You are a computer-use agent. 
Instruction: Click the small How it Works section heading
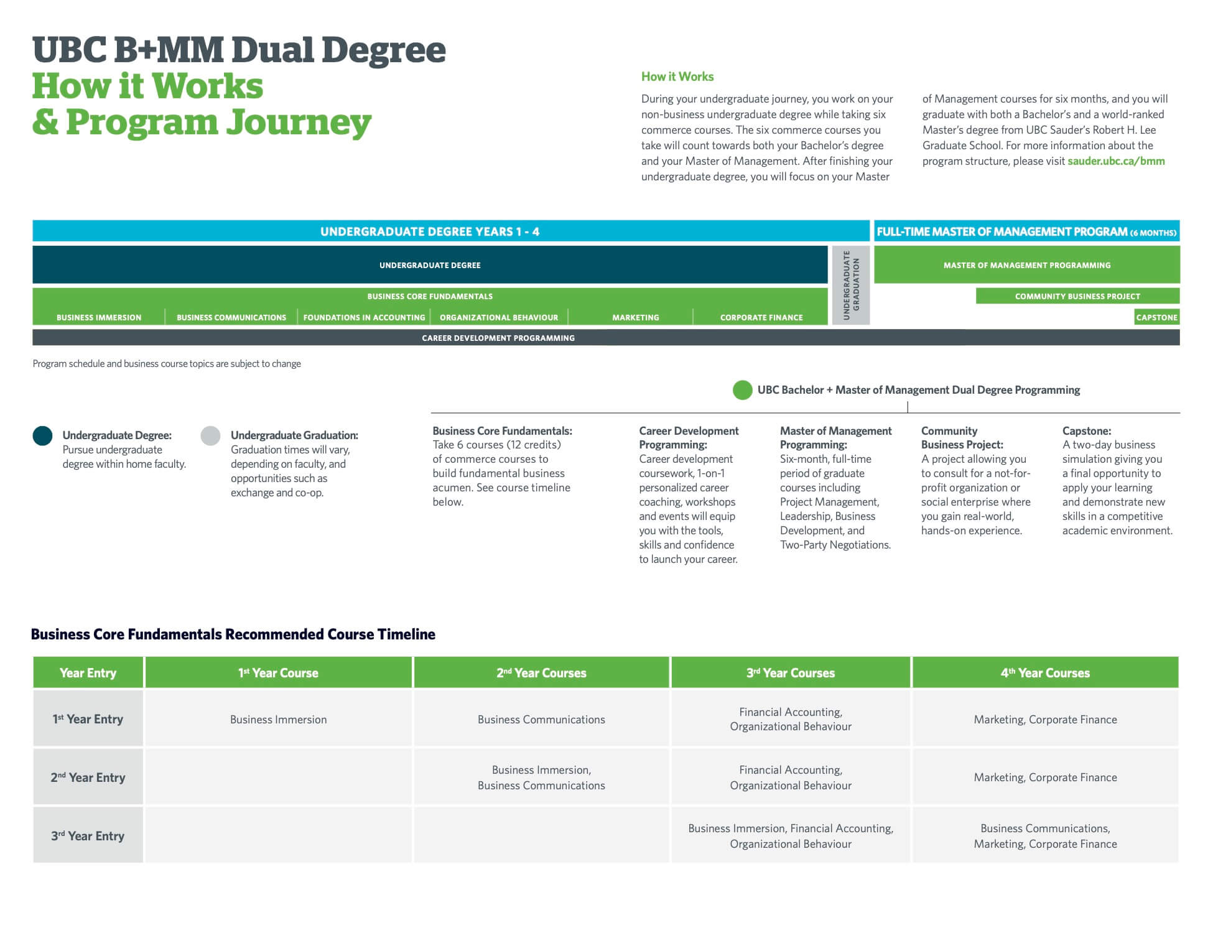[677, 77]
